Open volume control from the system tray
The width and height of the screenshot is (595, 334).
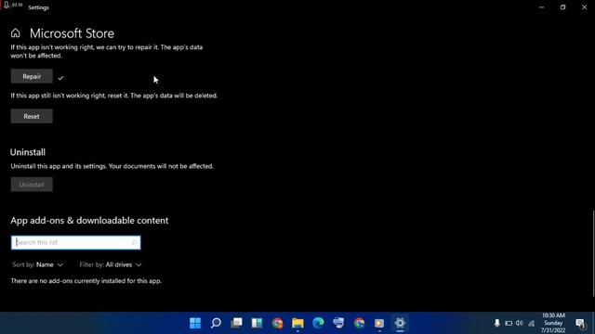click(x=520, y=323)
